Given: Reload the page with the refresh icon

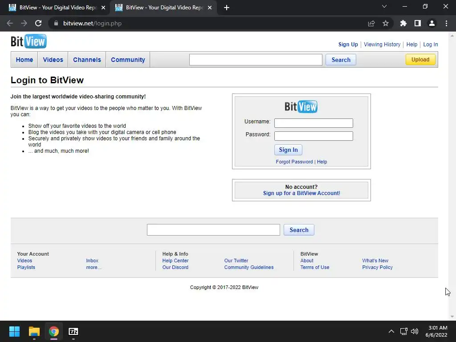Looking at the screenshot, I should pyautogui.click(x=38, y=23).
